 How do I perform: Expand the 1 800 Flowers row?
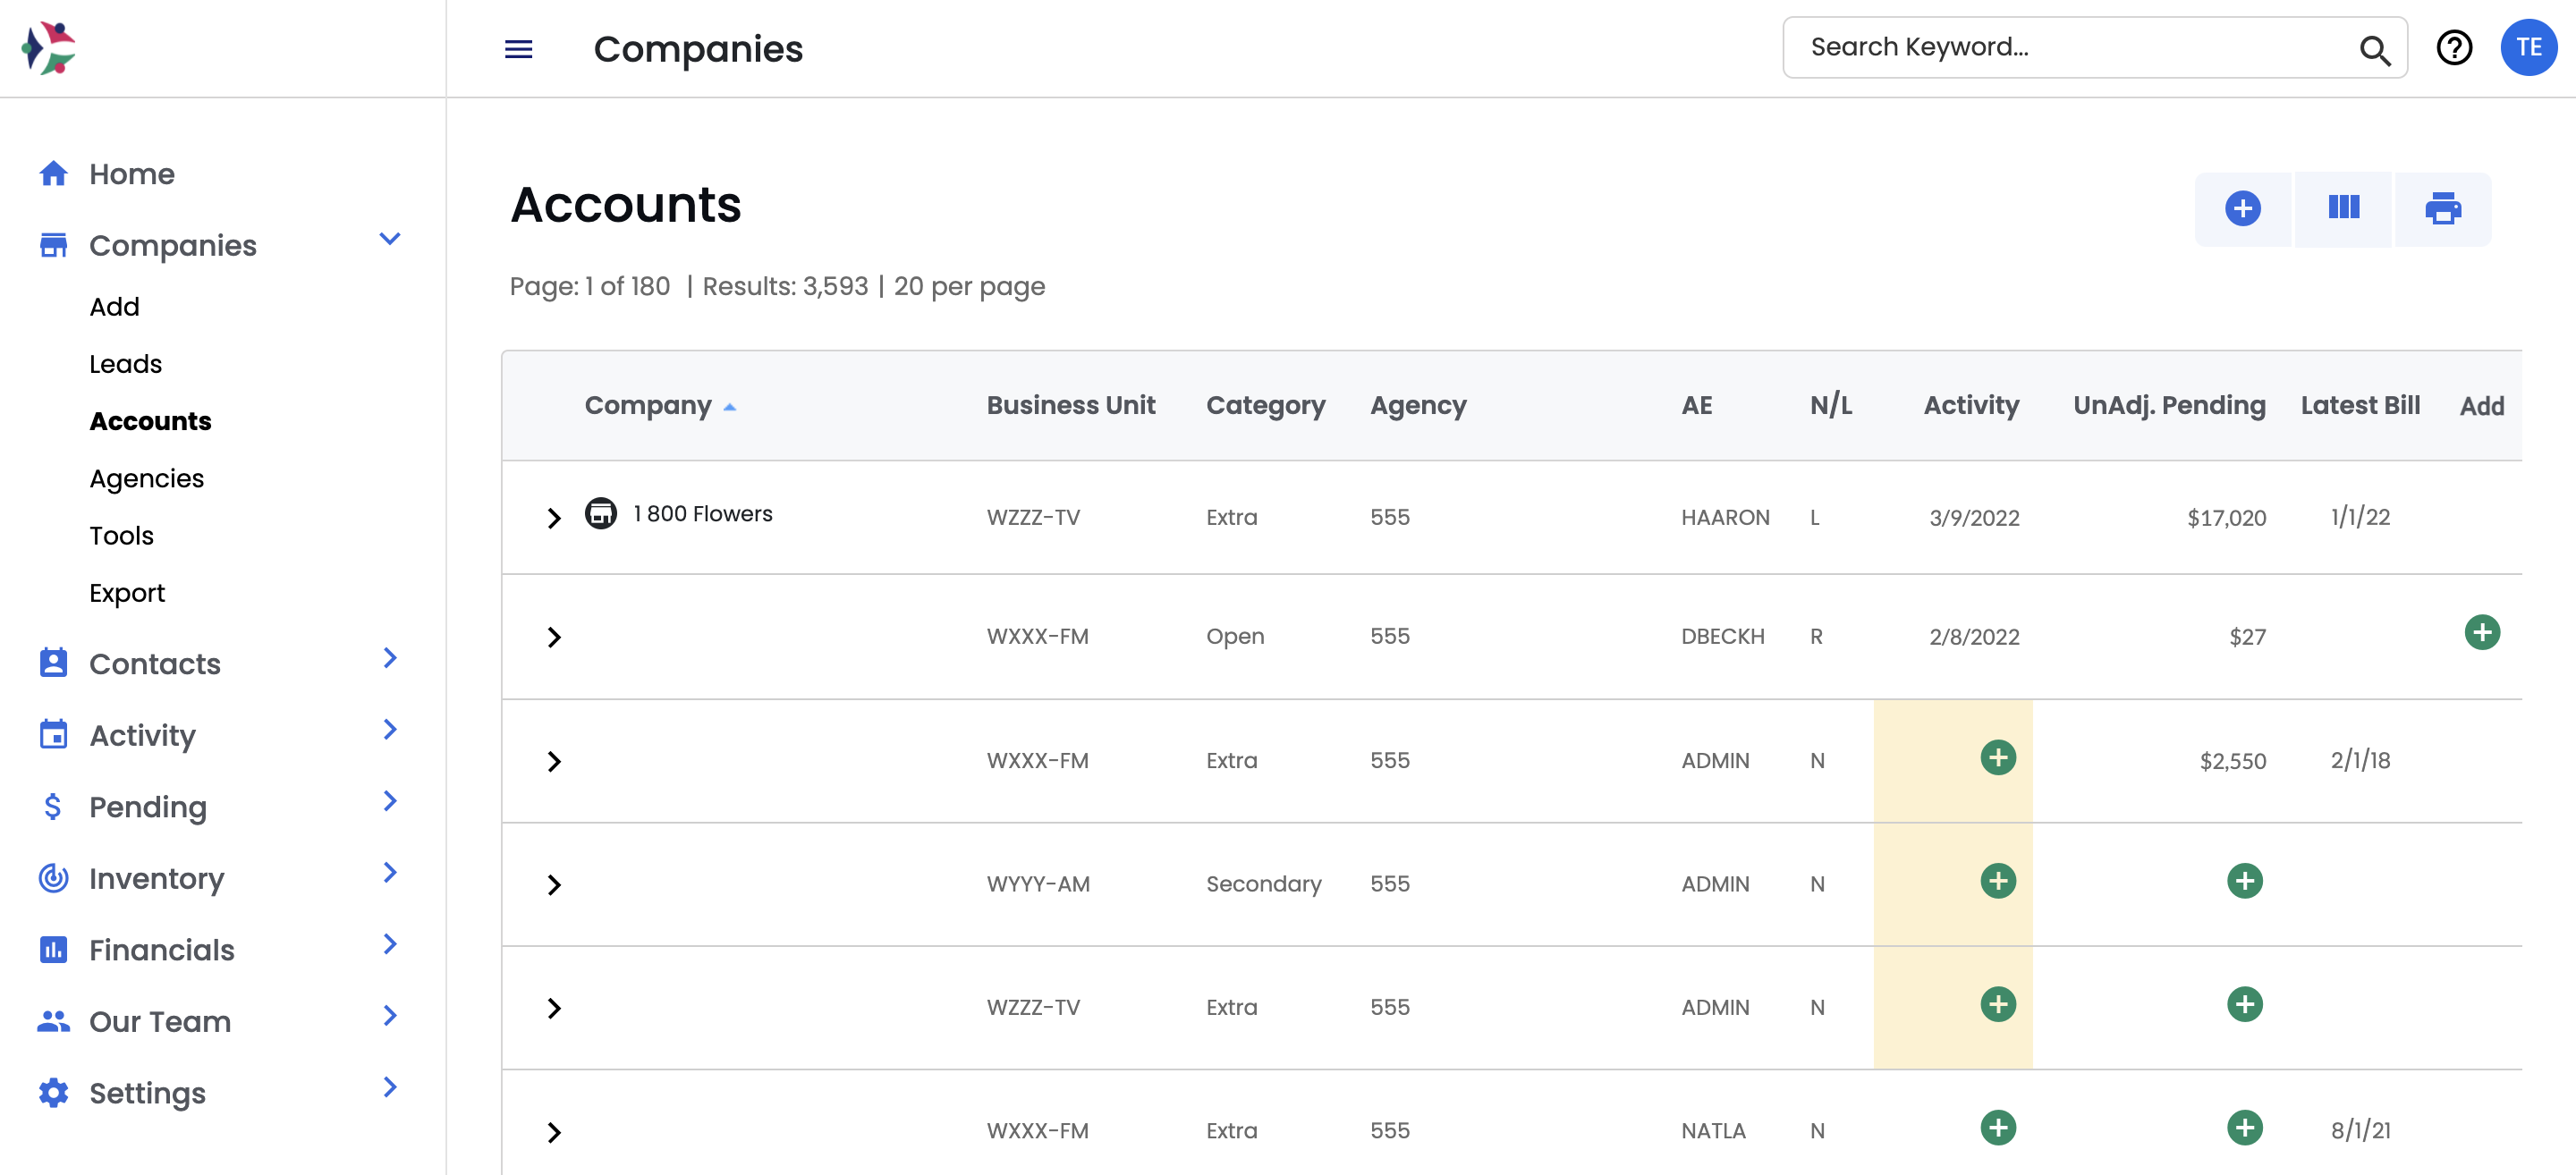(554, 518)
